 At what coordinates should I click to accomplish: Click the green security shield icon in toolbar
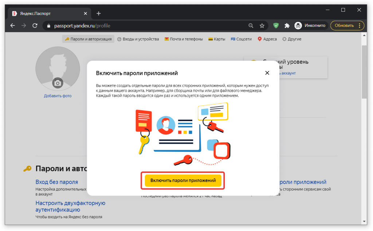276,25
